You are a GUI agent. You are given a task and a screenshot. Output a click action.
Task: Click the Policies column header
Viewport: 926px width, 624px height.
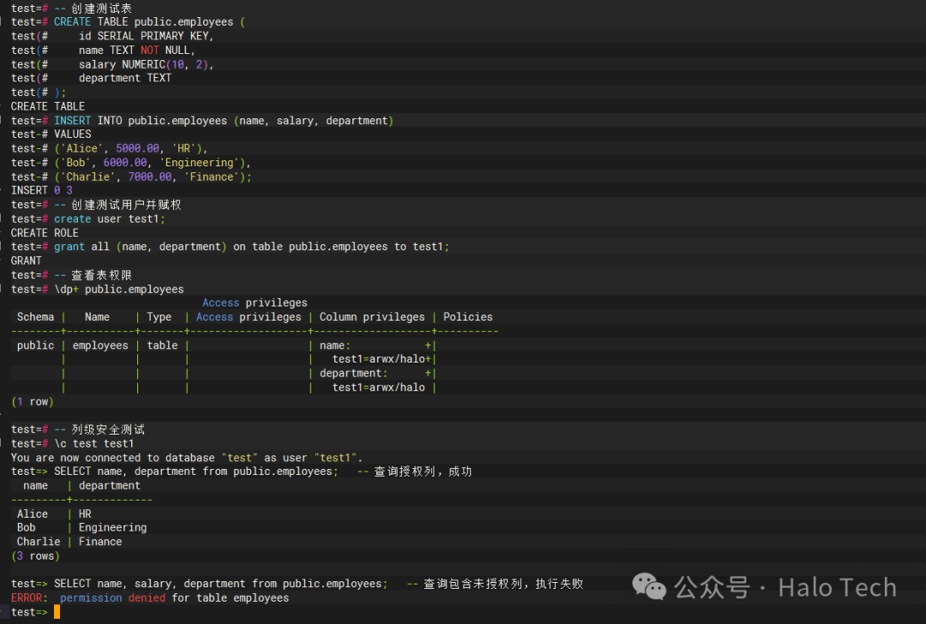click(468, 317)
